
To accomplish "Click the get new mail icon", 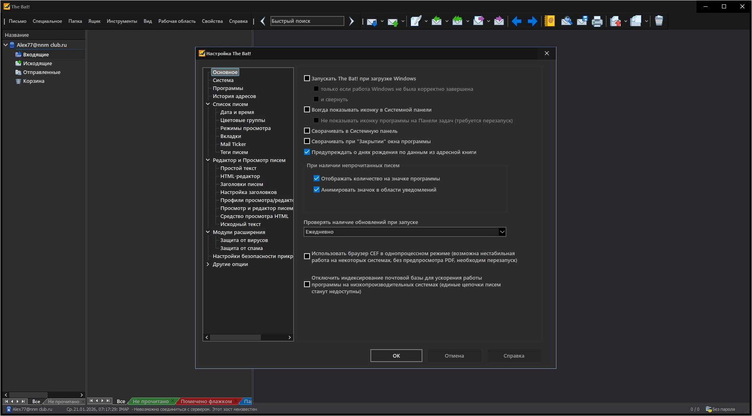I will (x=372, y=21).
